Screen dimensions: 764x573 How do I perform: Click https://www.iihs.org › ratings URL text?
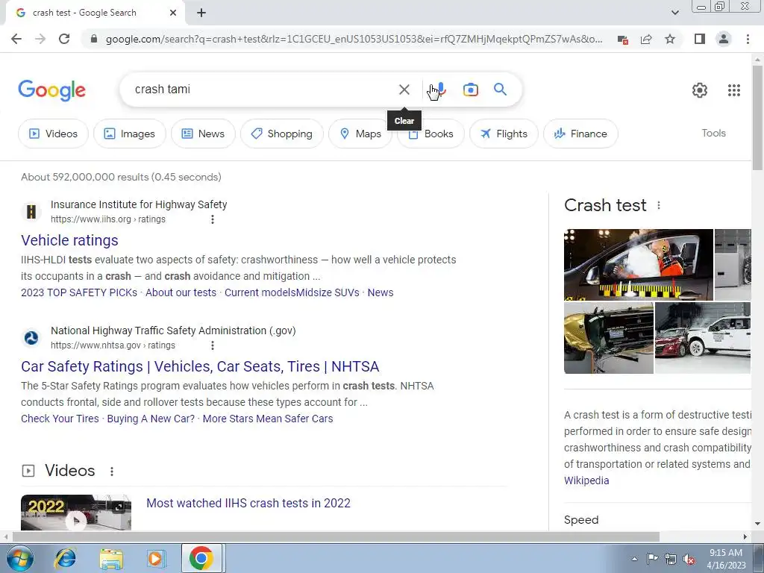pos(108,219)
